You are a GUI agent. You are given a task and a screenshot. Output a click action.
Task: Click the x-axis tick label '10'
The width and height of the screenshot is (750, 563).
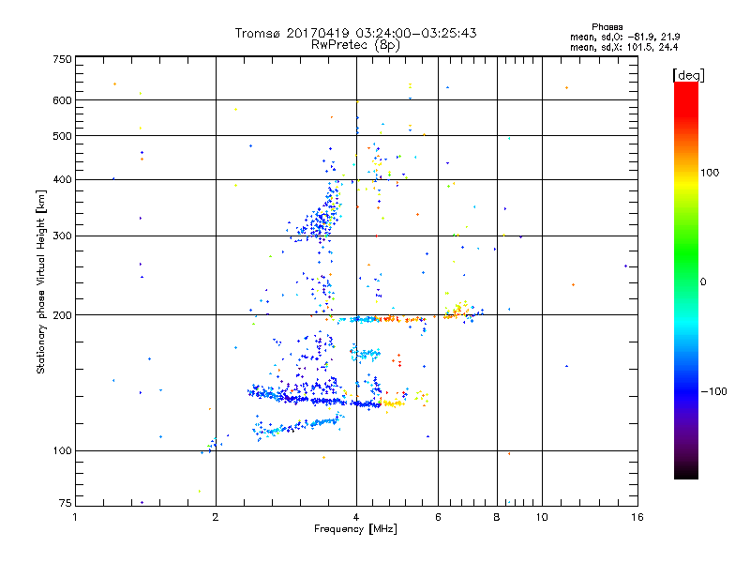(542, 517)
